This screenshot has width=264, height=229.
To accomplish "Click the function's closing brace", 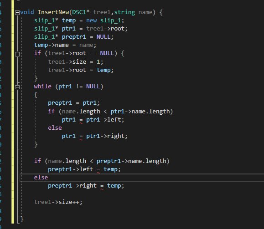I will (x=22, y=219).
